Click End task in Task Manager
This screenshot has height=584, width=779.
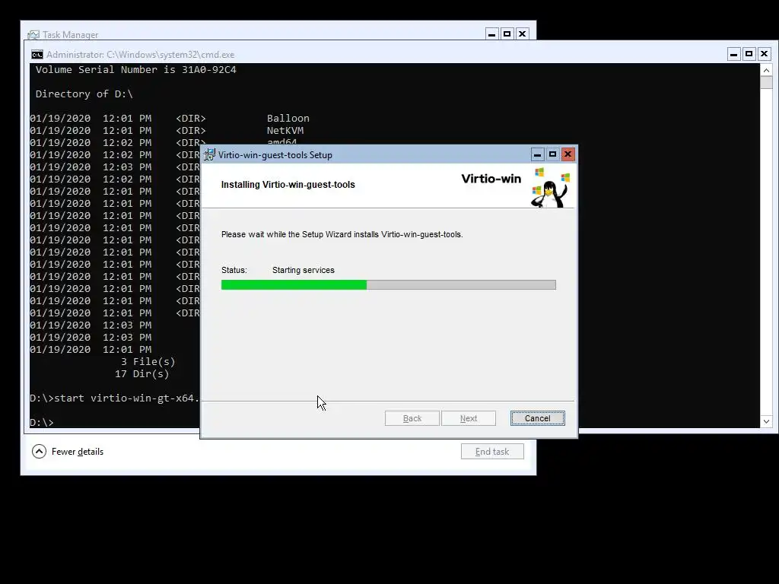[492, 452]
